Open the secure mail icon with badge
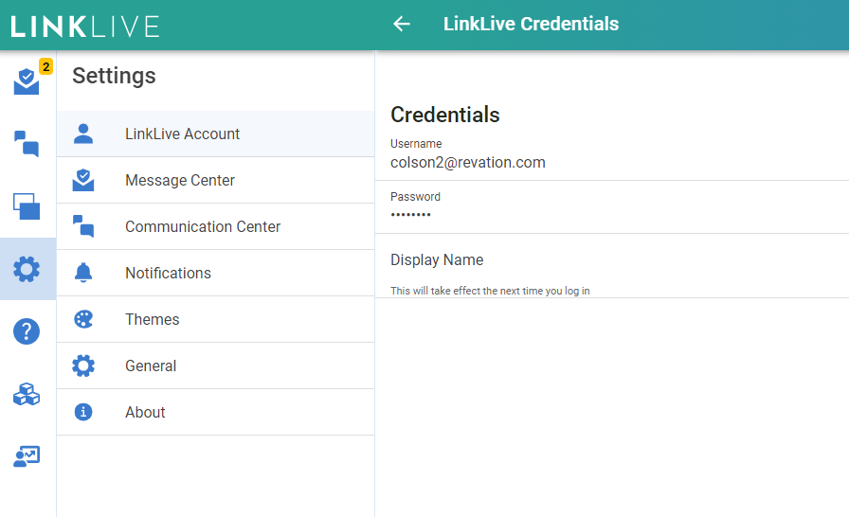This screenshot has width=849, height=517. click(27, 82)
